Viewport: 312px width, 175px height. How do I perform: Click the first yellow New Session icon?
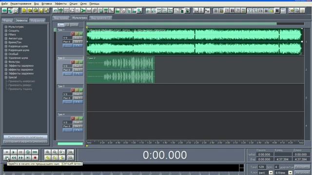click(24, 11)
